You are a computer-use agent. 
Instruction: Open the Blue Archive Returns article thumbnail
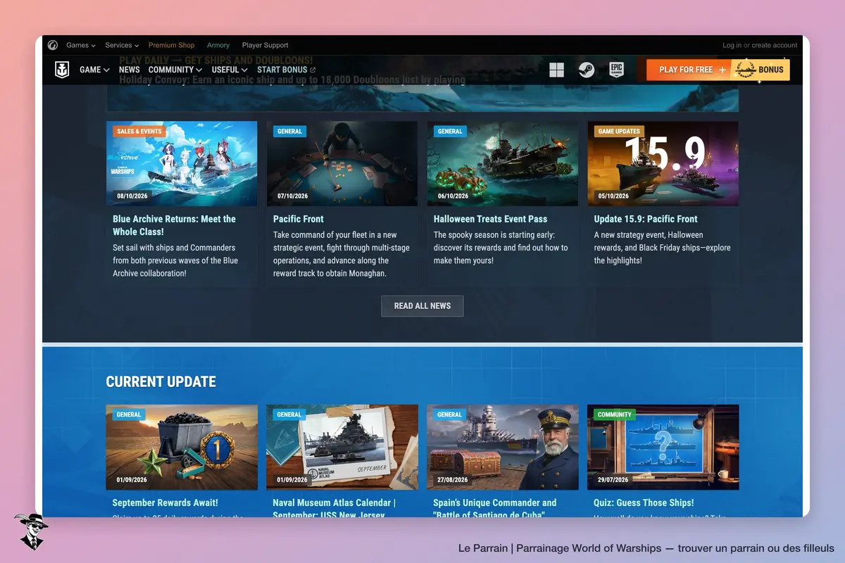tap(182, 163)
